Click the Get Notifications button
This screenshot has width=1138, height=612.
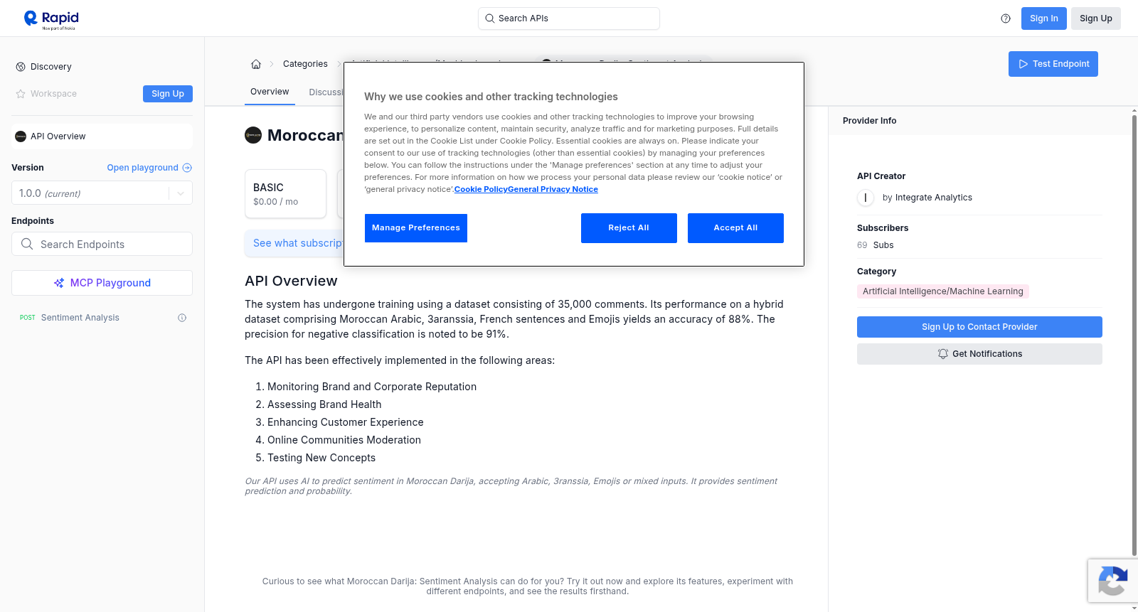click(979, 354)
